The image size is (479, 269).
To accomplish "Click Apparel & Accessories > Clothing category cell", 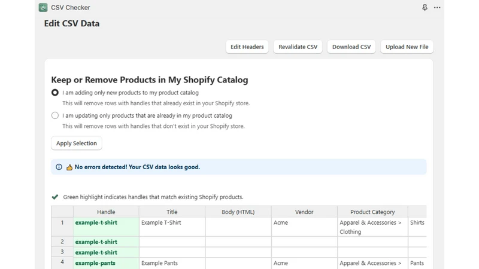I will tap(372, 227).
